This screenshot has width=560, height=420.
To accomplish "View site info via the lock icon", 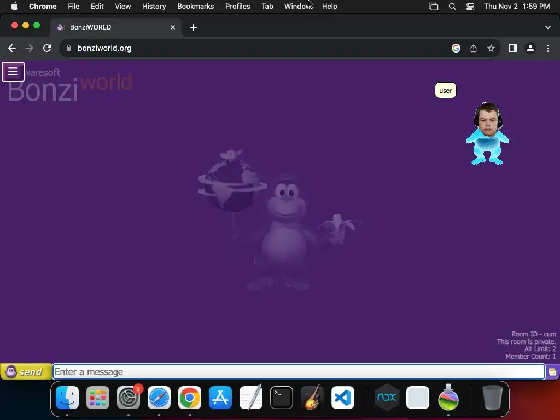I will click(69, 48).
